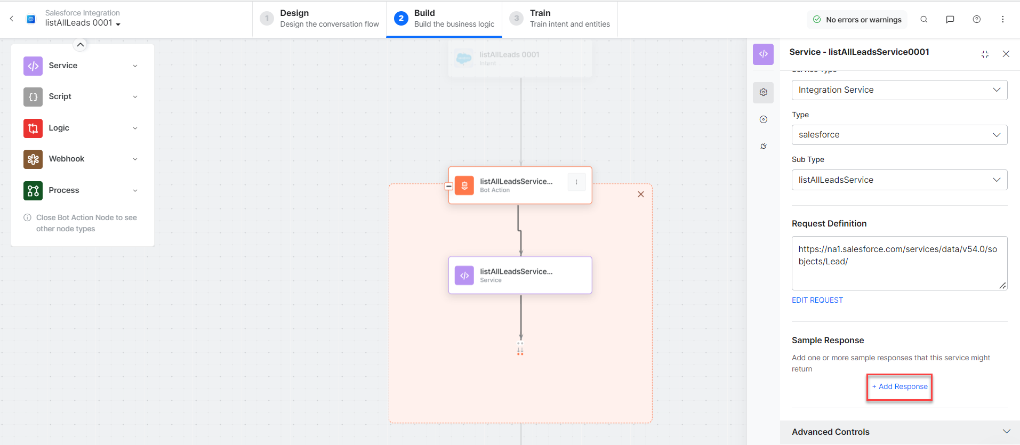Open the salesforce Type dropdown
The height and width of the screenshot is (445, 1020).
point(899,135)
